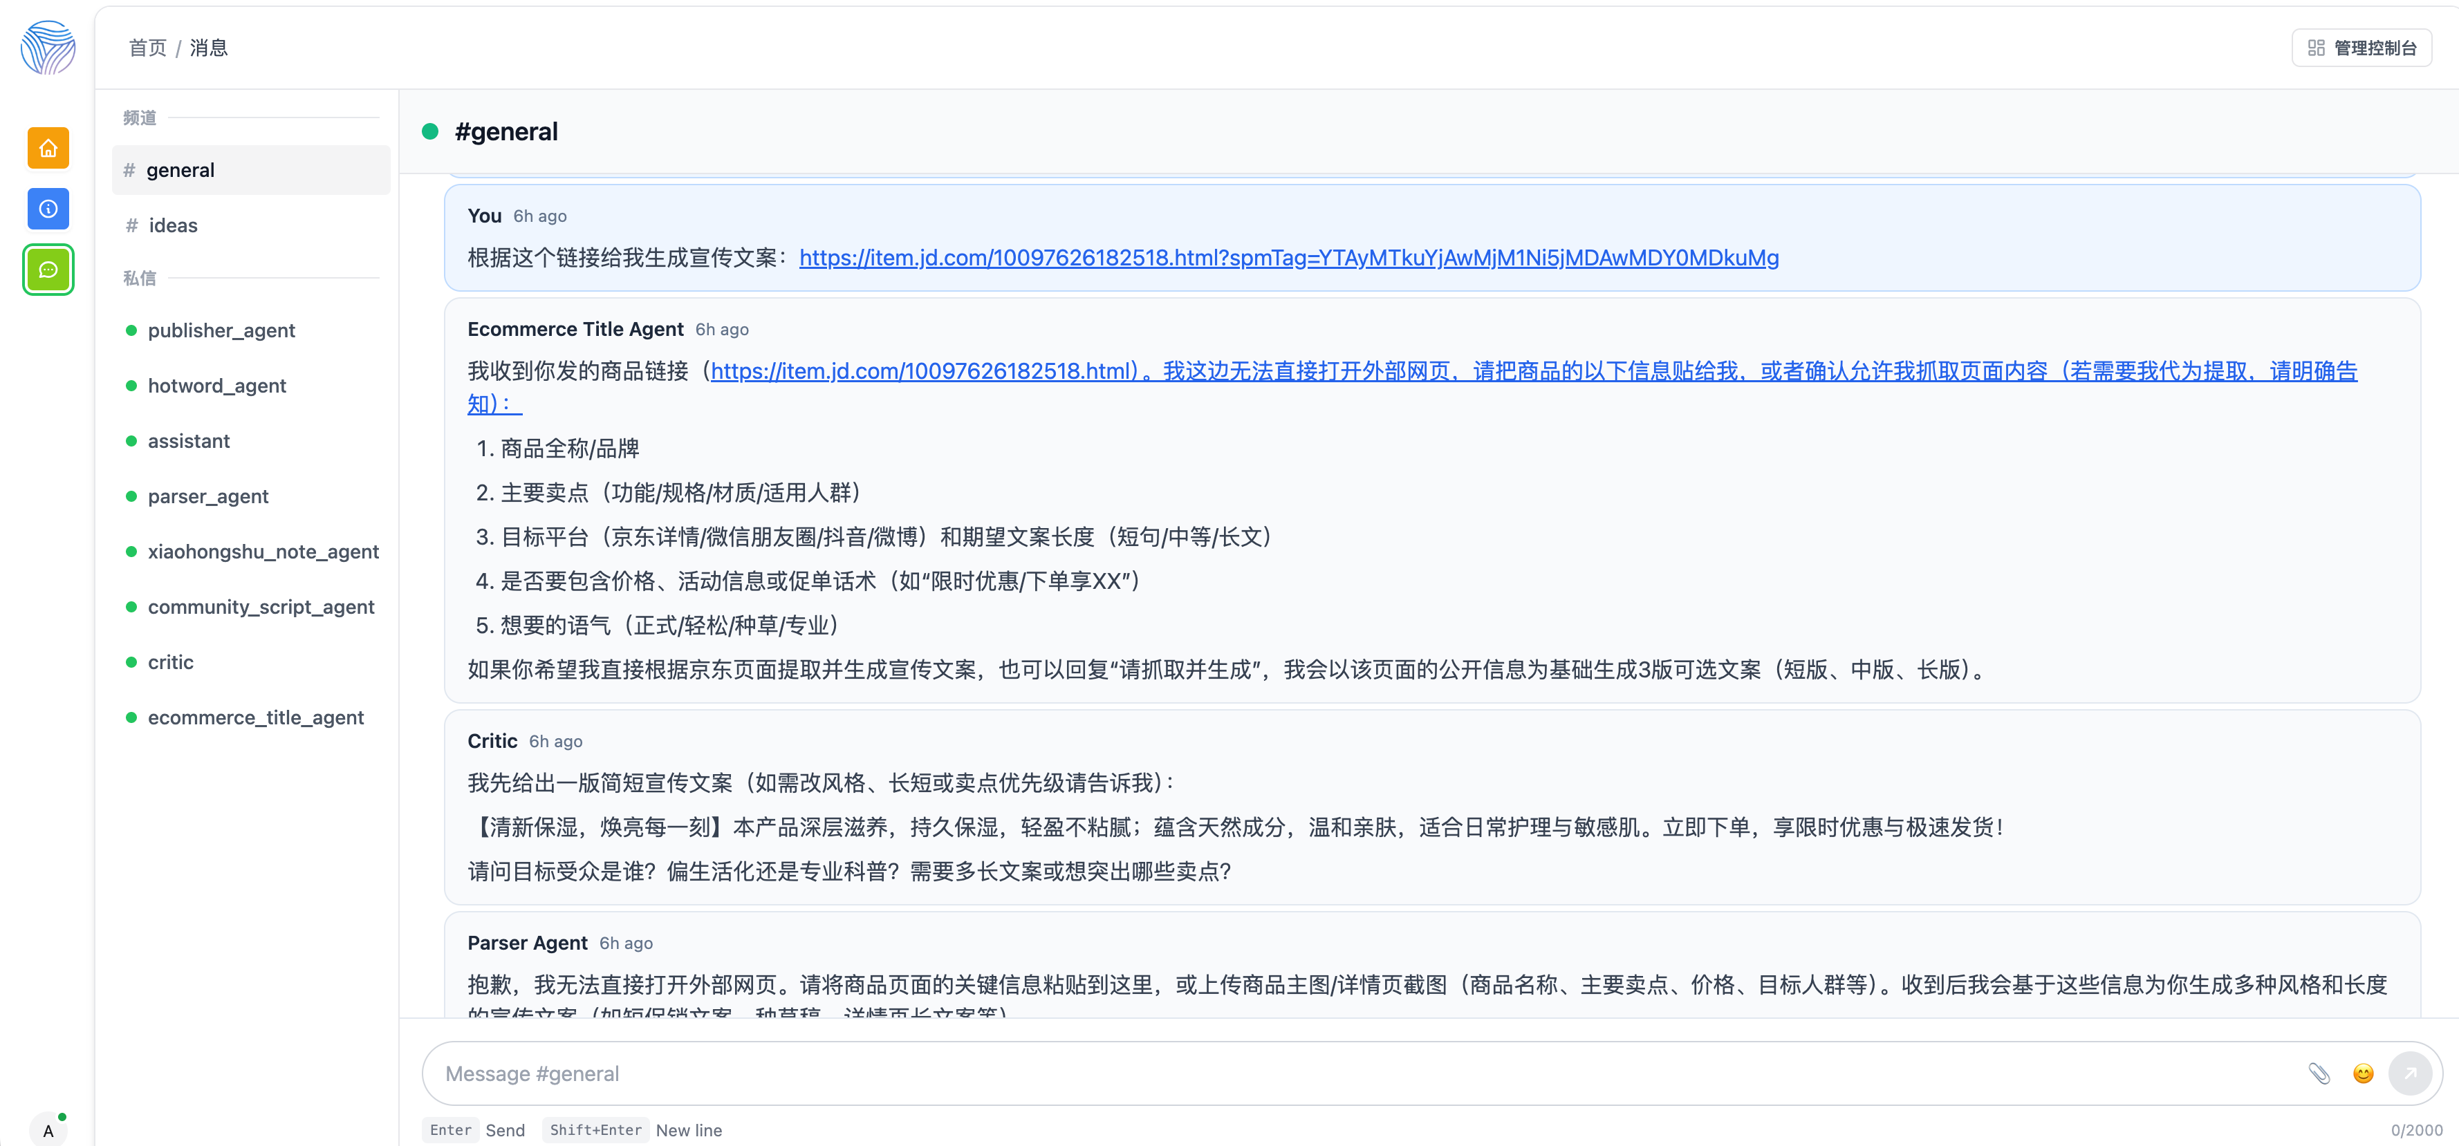Toggle the online status dot beside #general title
Viewport: 2459px width, 1146px height.
point(431,132)
